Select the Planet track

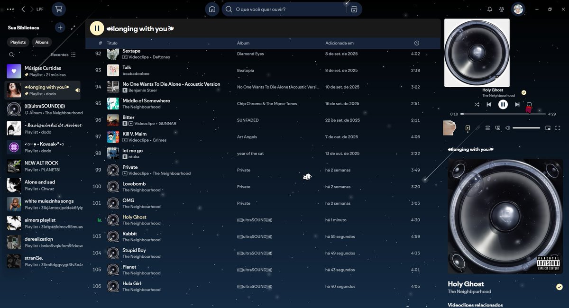point(263,270)
